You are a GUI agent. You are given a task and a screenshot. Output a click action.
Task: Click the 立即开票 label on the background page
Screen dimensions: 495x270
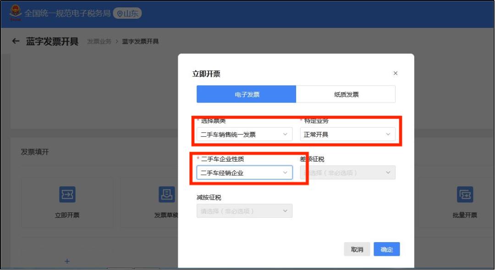(67, 215)
